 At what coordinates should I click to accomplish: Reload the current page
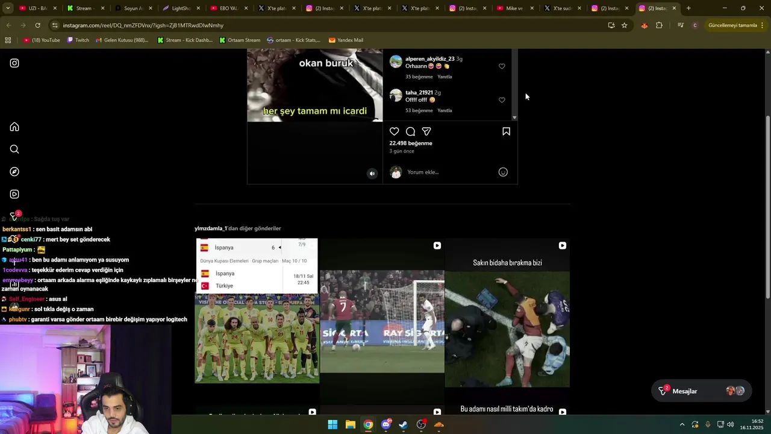point(37,25)
